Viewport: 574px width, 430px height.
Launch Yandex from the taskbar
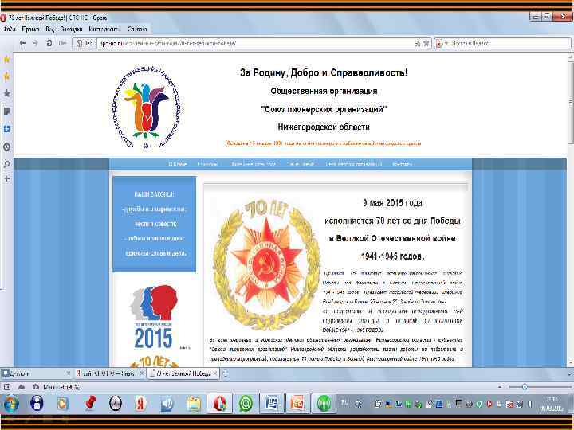click(140, 404)
